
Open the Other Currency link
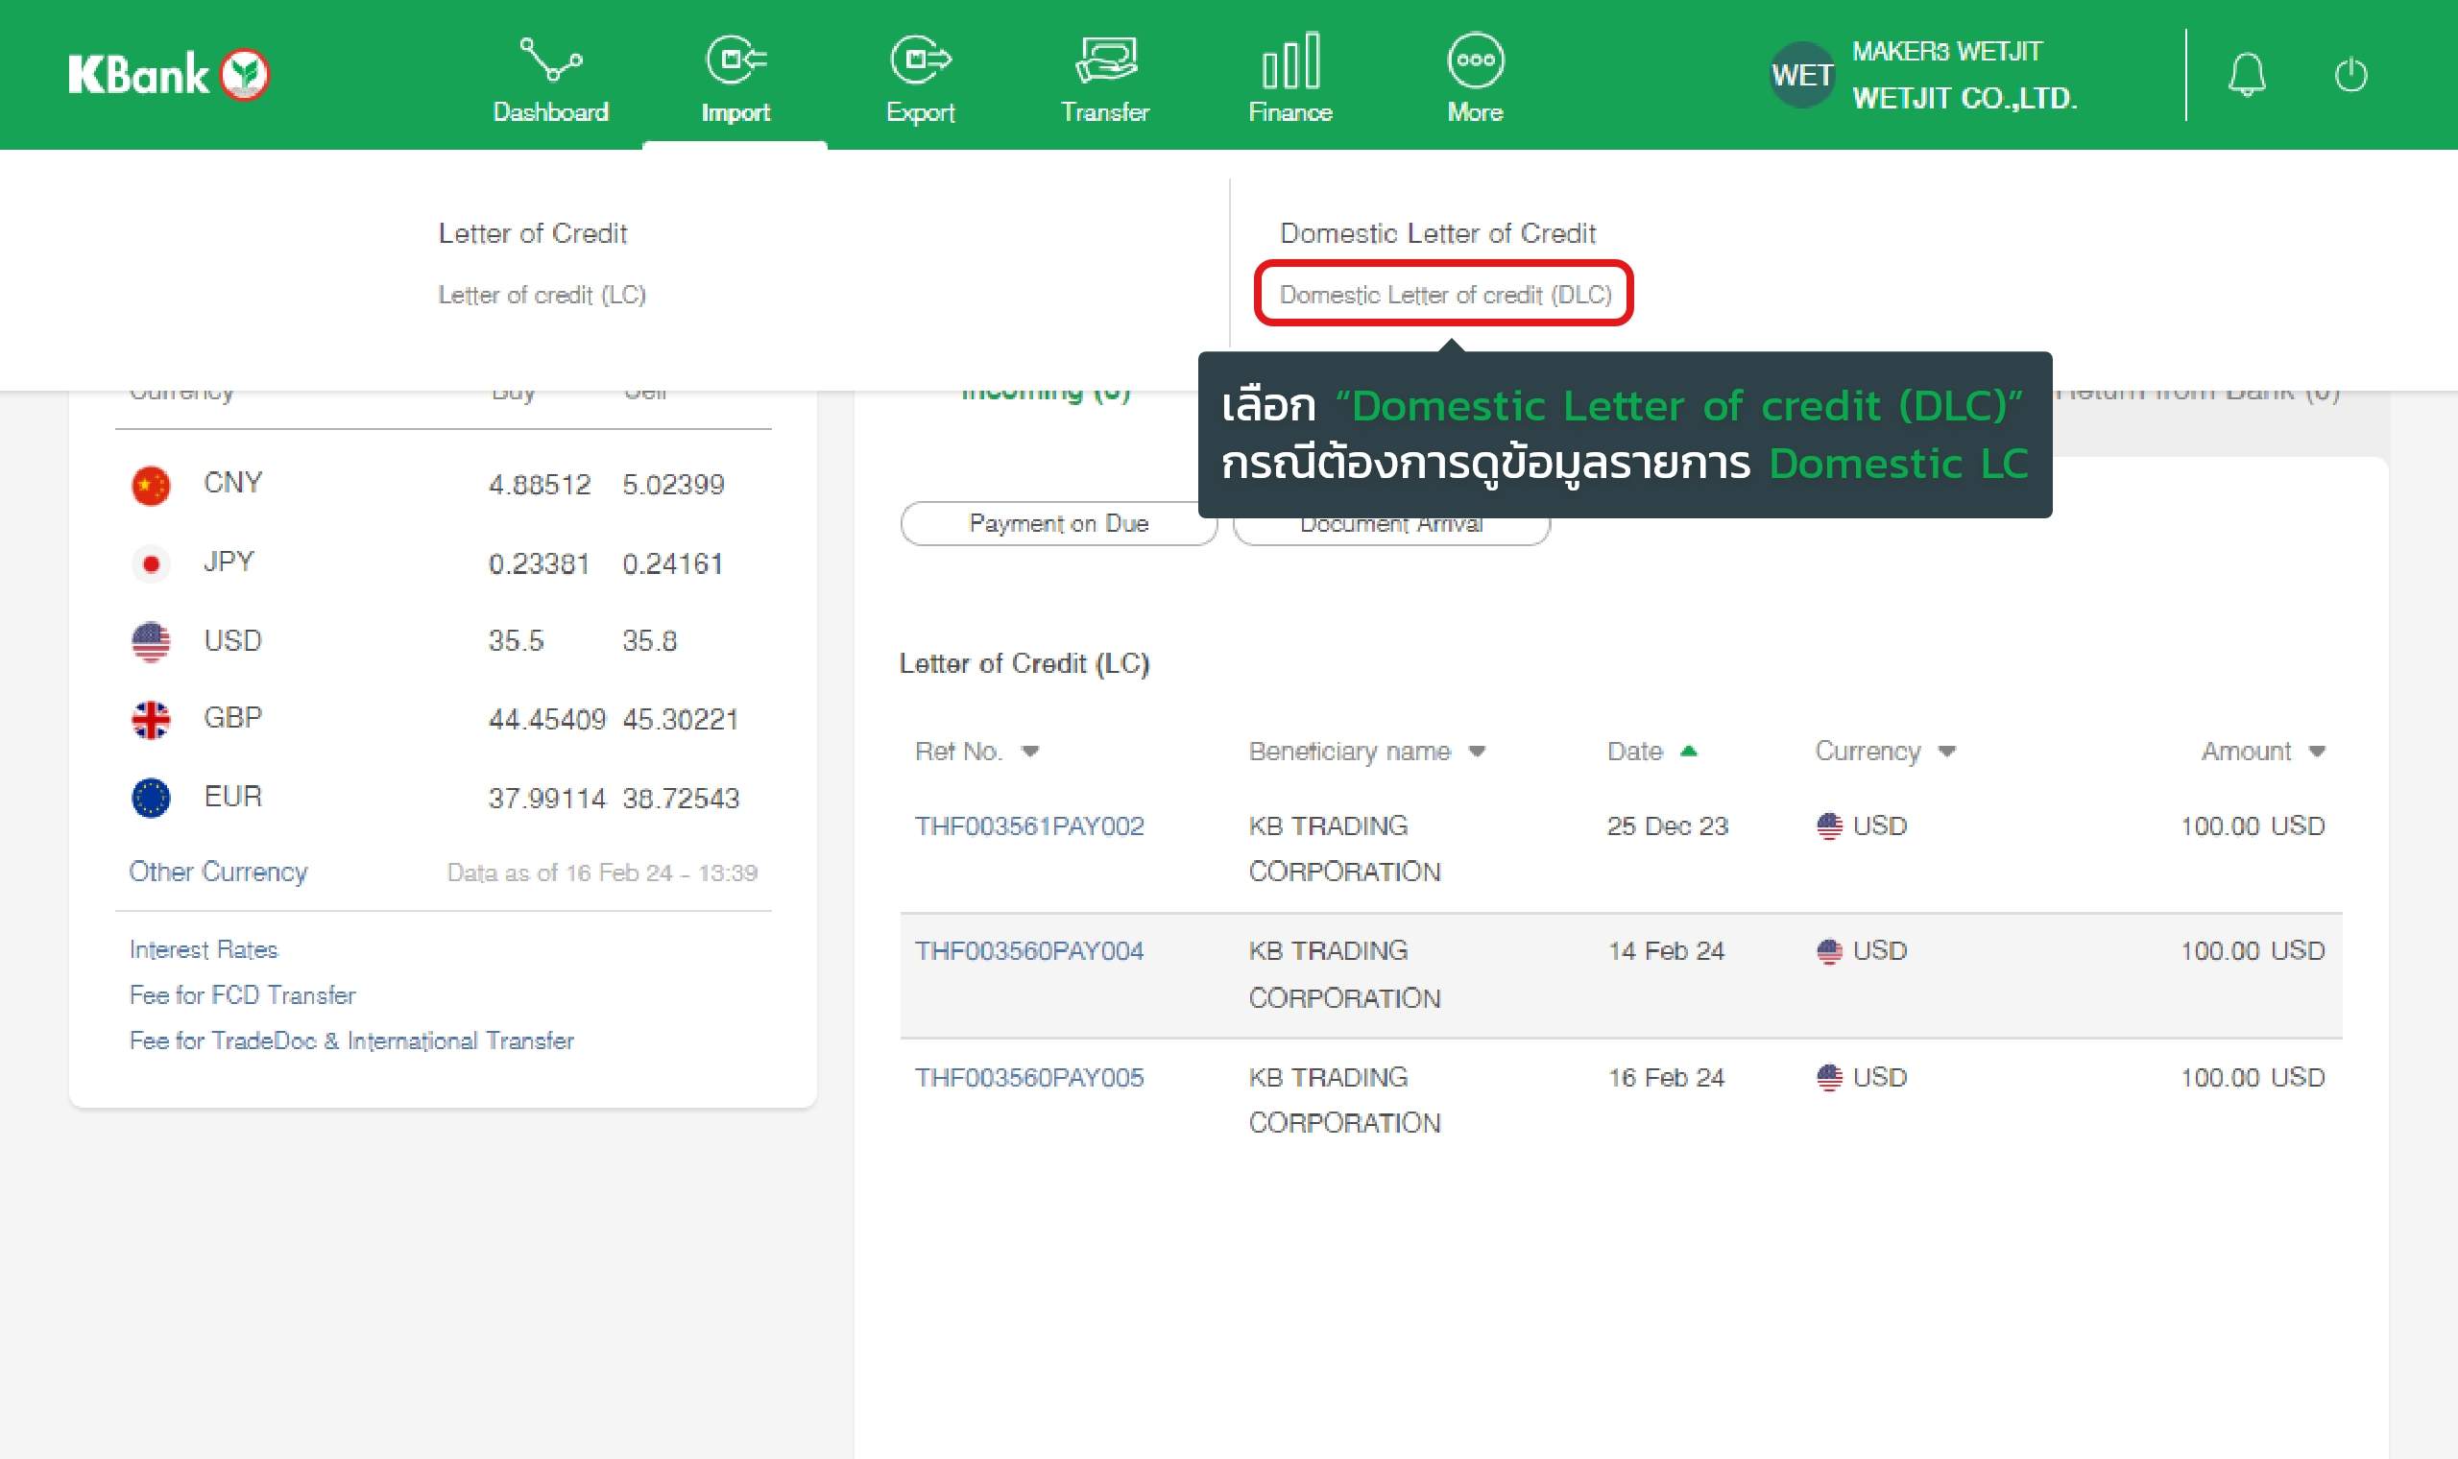coord(218,873)
